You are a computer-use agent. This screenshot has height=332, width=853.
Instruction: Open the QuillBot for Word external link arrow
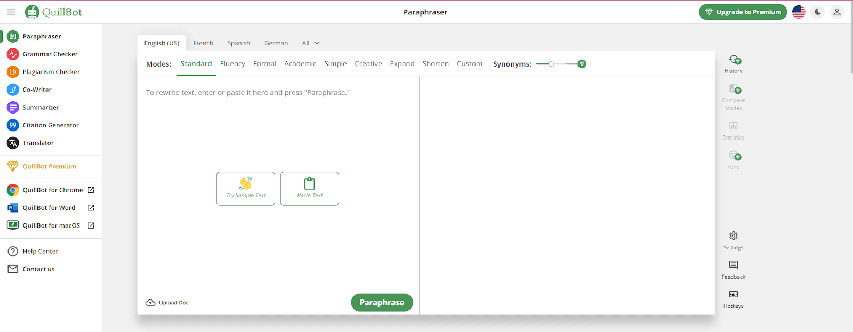pyautogui.click(x=91, y=208)
